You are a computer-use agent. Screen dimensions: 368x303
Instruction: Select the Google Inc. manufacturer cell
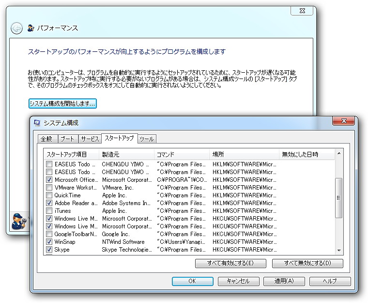(x=116, y=234)
